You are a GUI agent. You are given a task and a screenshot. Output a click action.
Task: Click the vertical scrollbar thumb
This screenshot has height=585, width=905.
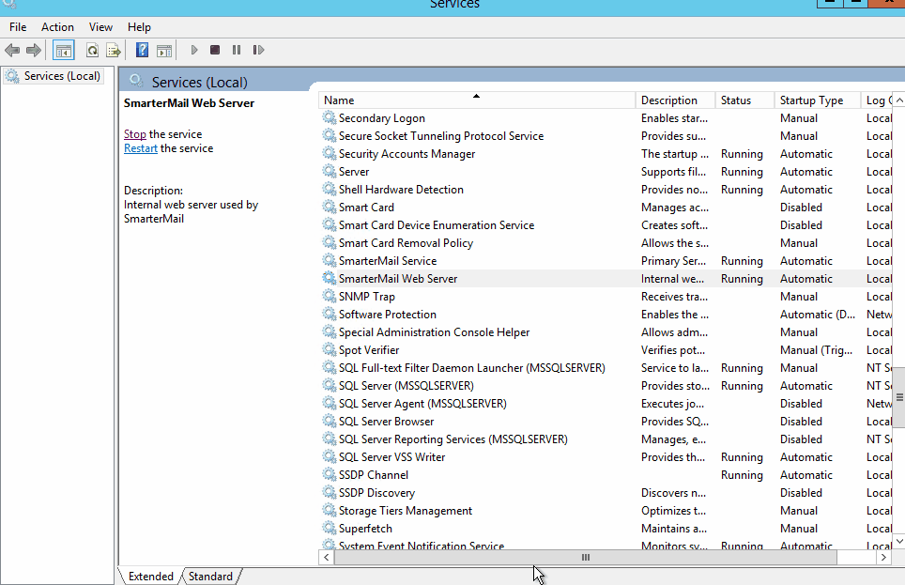tap(899, 397)
